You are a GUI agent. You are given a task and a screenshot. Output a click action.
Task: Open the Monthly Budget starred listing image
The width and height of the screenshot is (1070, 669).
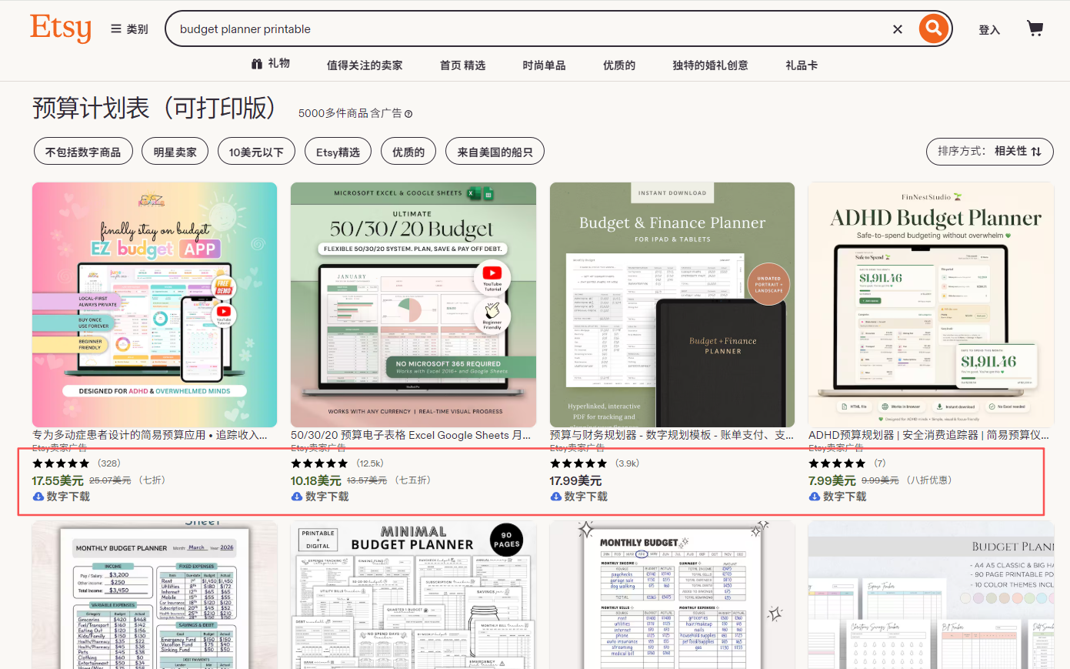pos(672,595)
